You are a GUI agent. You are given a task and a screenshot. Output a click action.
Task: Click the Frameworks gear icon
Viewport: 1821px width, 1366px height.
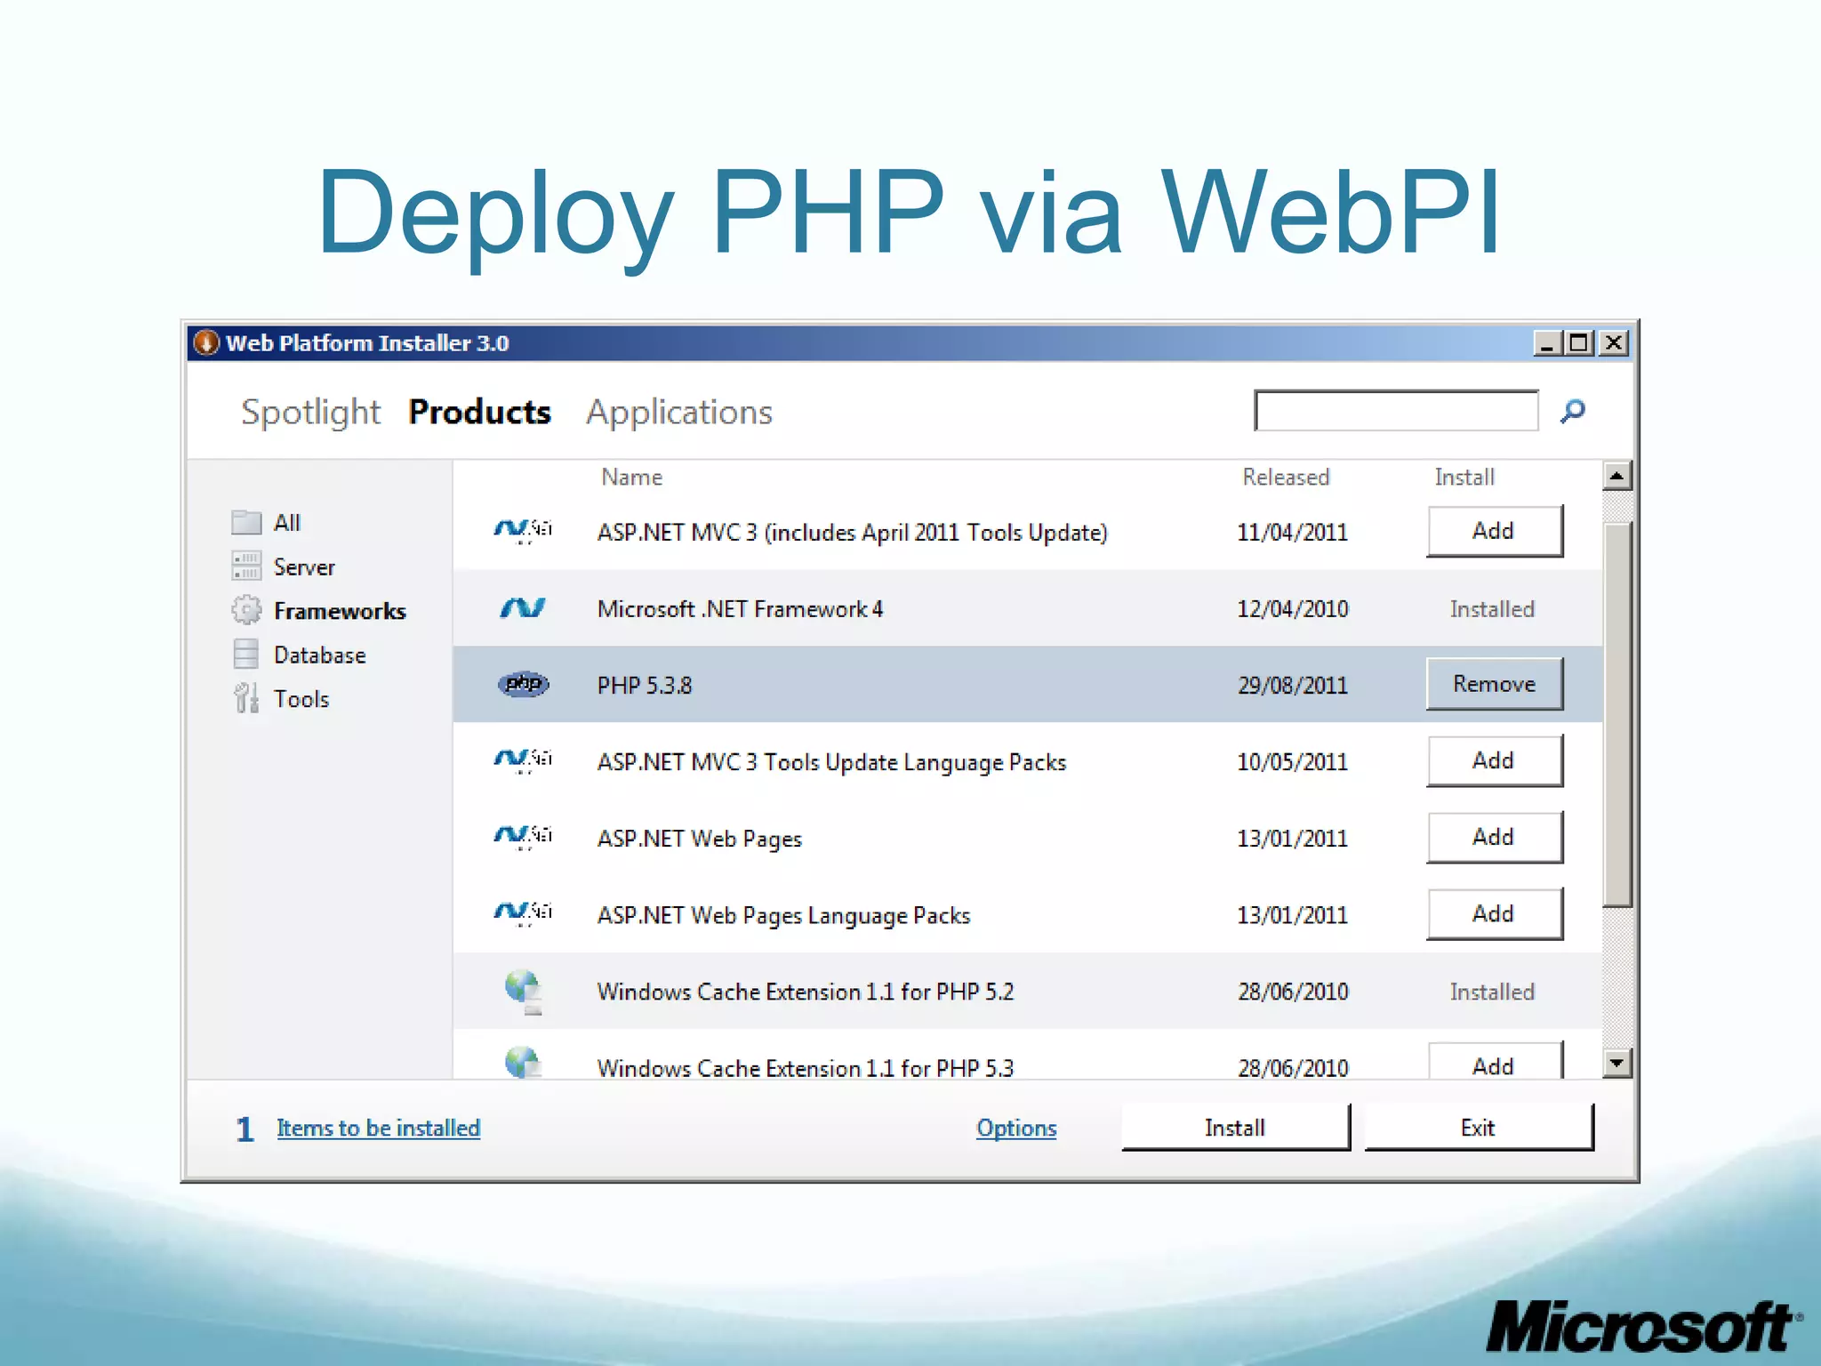tap(246, 610)
